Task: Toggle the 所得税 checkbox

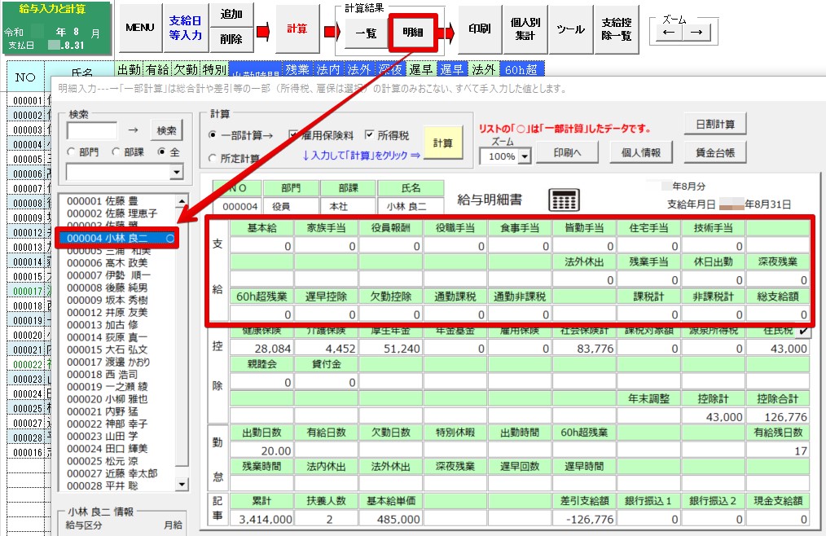Action: [x=370, y=135]
